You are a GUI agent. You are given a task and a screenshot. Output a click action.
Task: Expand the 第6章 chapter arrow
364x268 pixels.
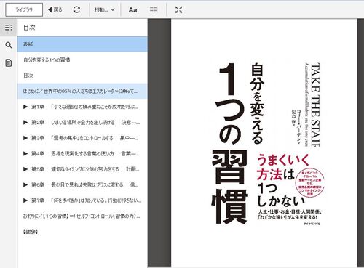(25, 184)
